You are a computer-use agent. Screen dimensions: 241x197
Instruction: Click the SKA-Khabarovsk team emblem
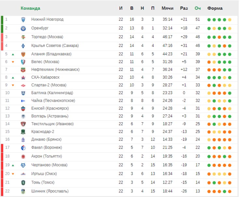tap(23, 78)
